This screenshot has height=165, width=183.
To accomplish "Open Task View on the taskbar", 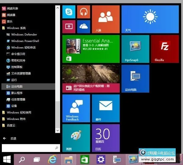I will click(x=37, y=159).
